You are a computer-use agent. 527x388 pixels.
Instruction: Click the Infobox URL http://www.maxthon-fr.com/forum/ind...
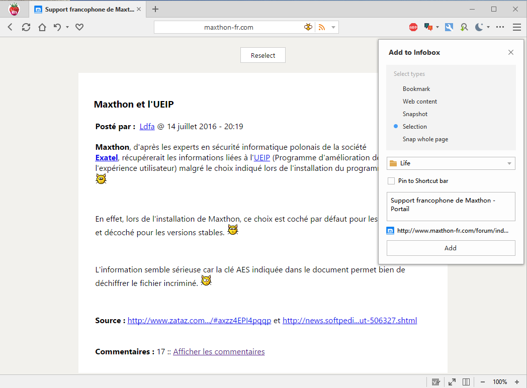453,231
